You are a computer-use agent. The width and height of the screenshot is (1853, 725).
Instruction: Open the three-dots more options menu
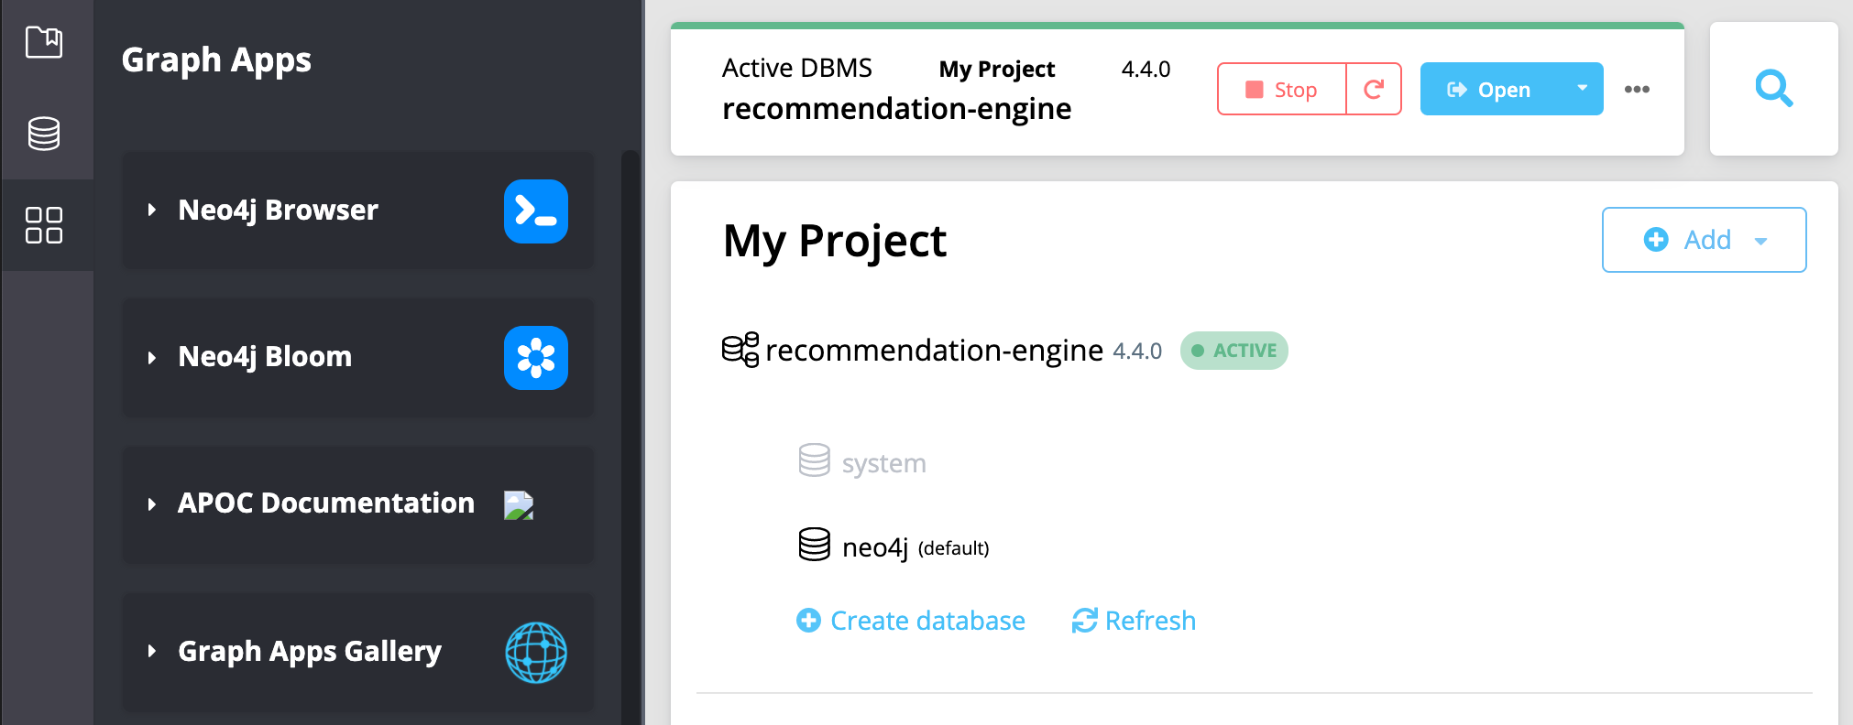click(x=1637, y=89)
